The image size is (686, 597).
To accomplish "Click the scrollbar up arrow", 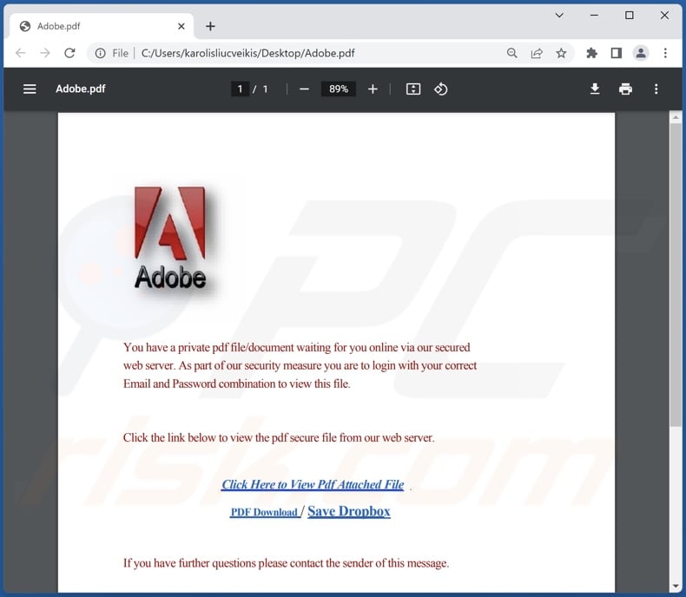I will (x=676, y=117).
